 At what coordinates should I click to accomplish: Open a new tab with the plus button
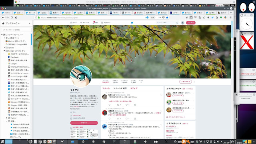pos(231,12)
